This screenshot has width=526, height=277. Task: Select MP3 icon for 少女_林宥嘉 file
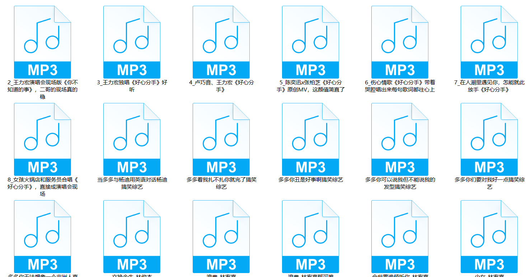pos(489,236)
